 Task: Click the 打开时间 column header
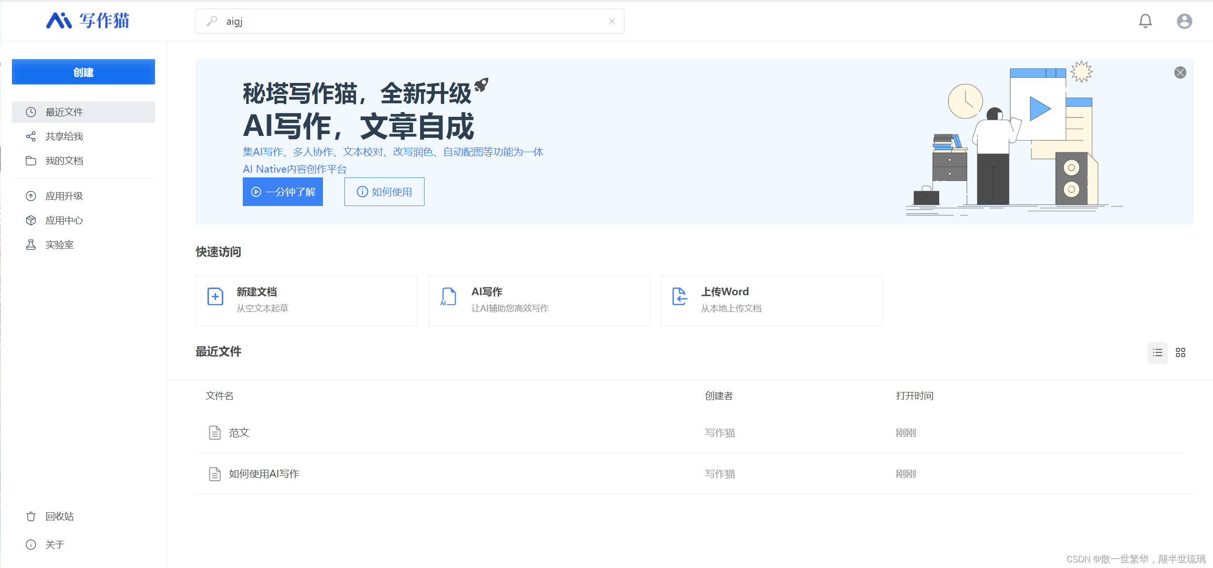tap(914, 396)
